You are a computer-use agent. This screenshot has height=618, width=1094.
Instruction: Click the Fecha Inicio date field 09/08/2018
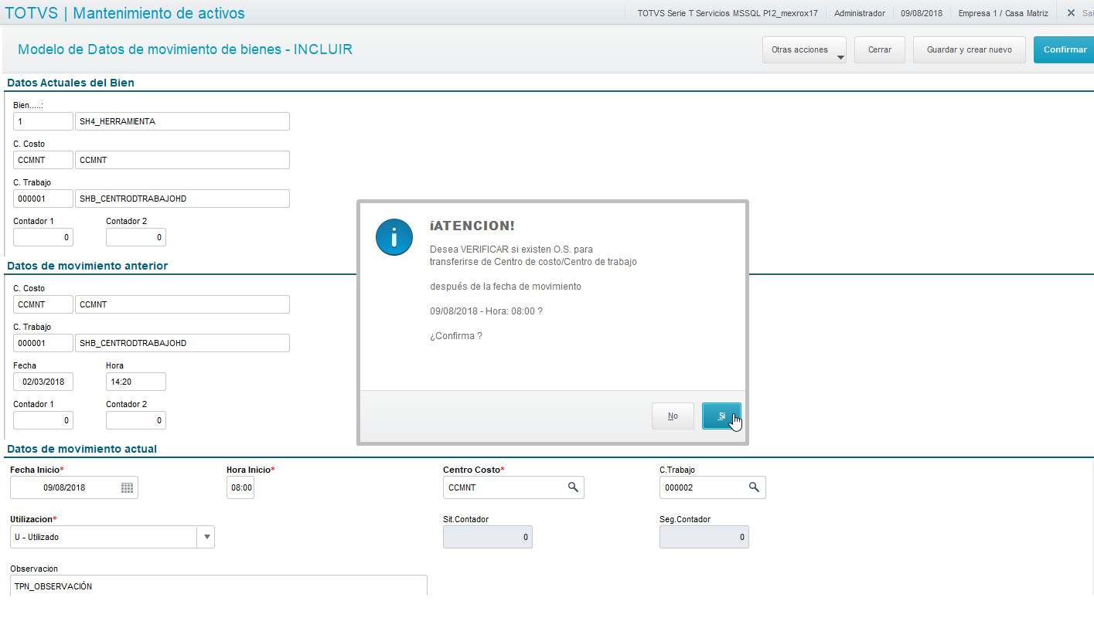tap(74, 487)
